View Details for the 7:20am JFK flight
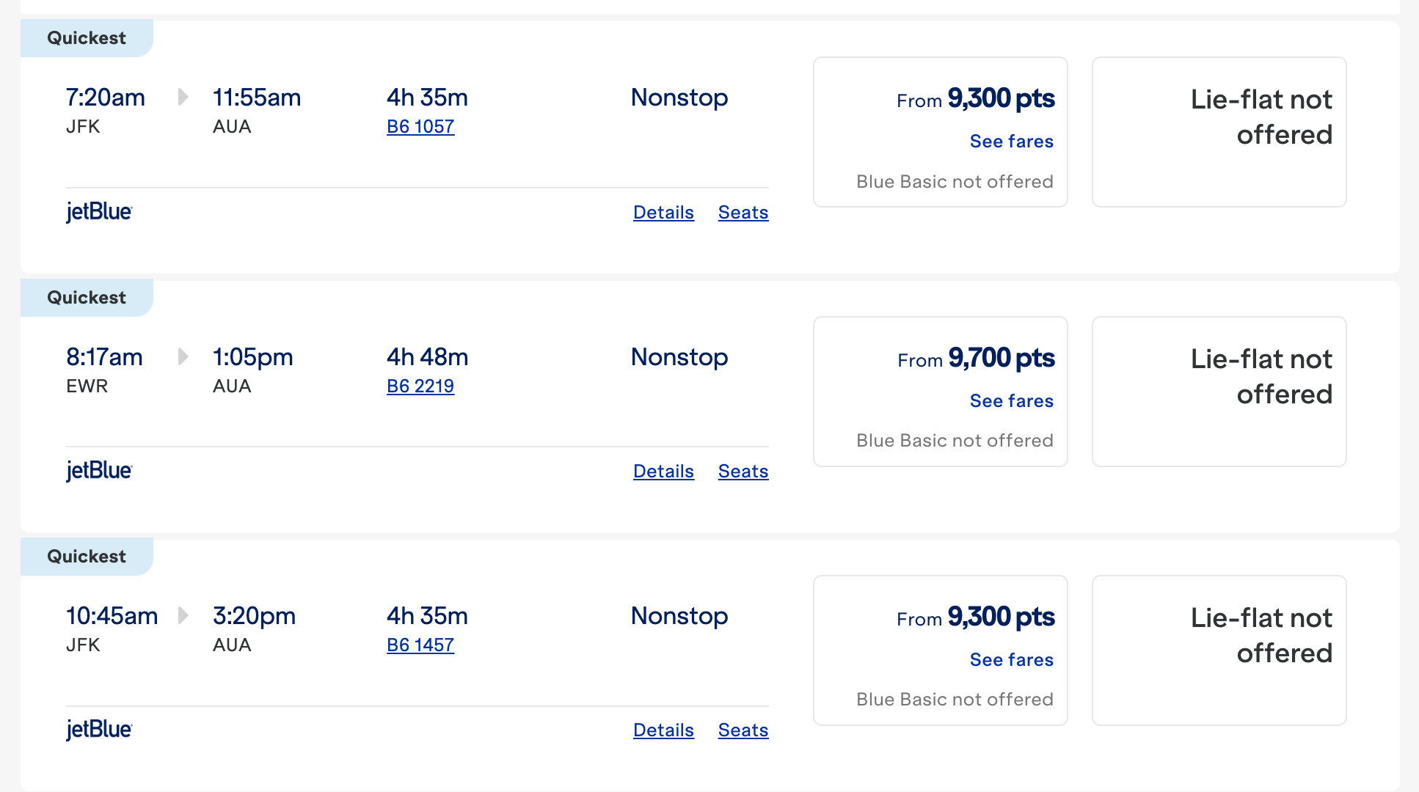This screenshot has height=792, width=1419. pyautogui.click(x=663, y=213)
